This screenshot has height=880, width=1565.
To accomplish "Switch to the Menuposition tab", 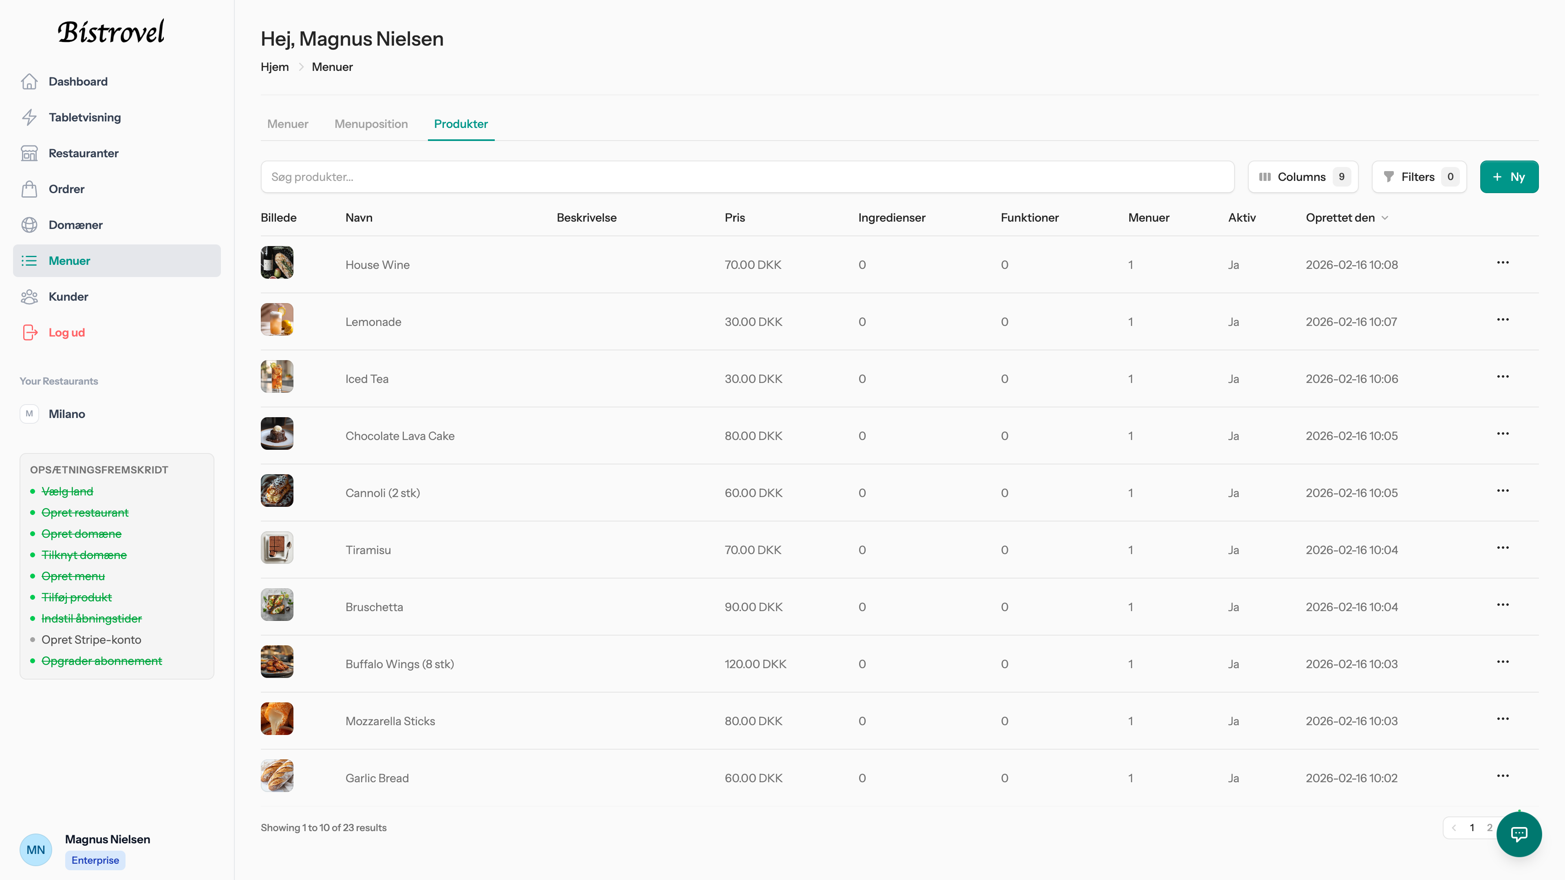I will pyautogui.click(x=370, y=124).
